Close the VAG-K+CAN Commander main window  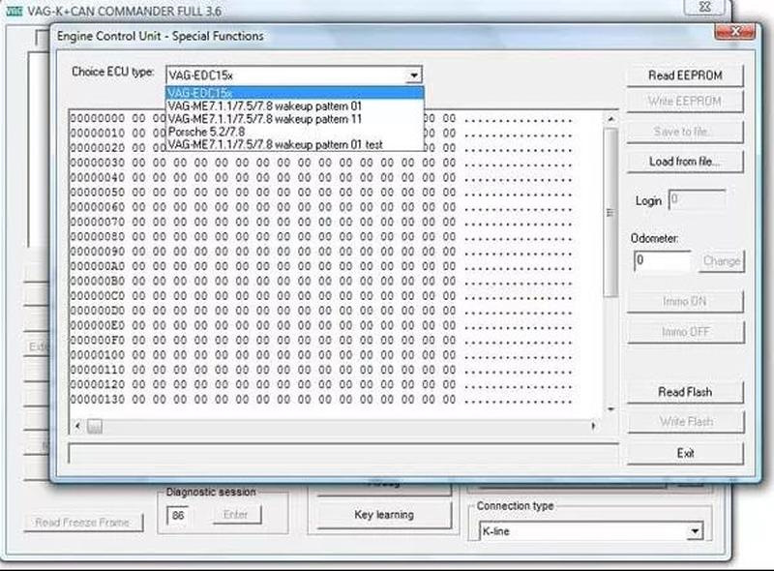point(705,7)
